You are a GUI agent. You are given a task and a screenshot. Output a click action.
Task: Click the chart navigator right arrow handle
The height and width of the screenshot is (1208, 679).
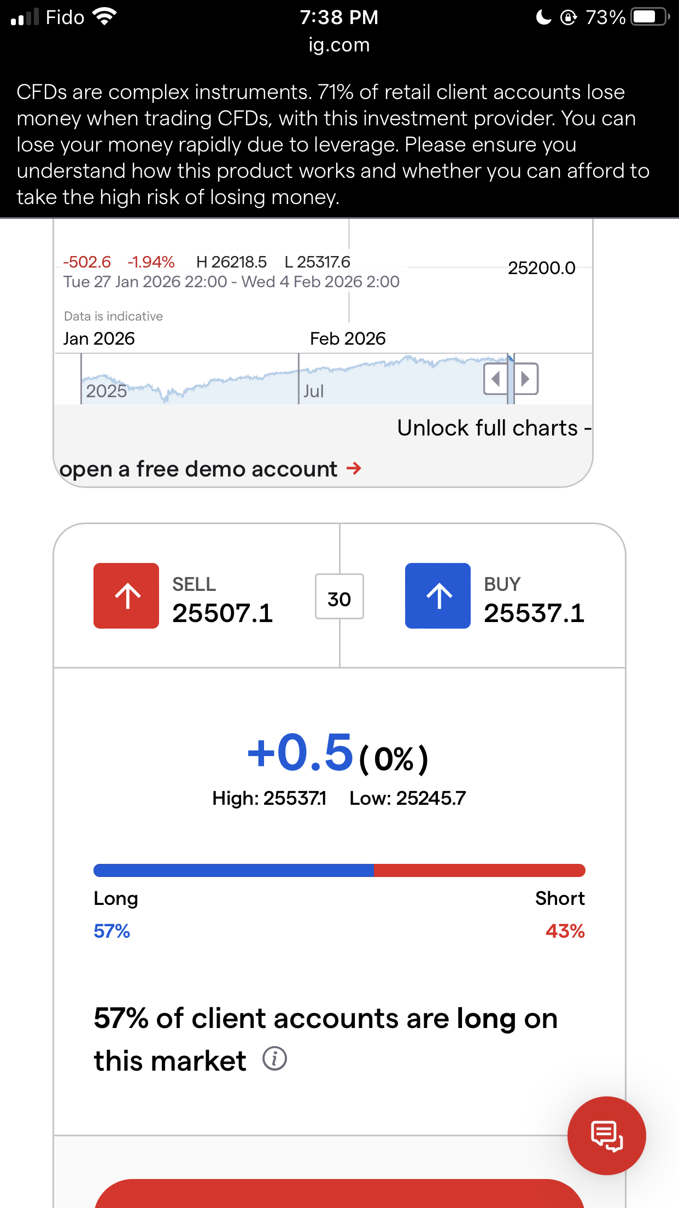pos(526,379)
